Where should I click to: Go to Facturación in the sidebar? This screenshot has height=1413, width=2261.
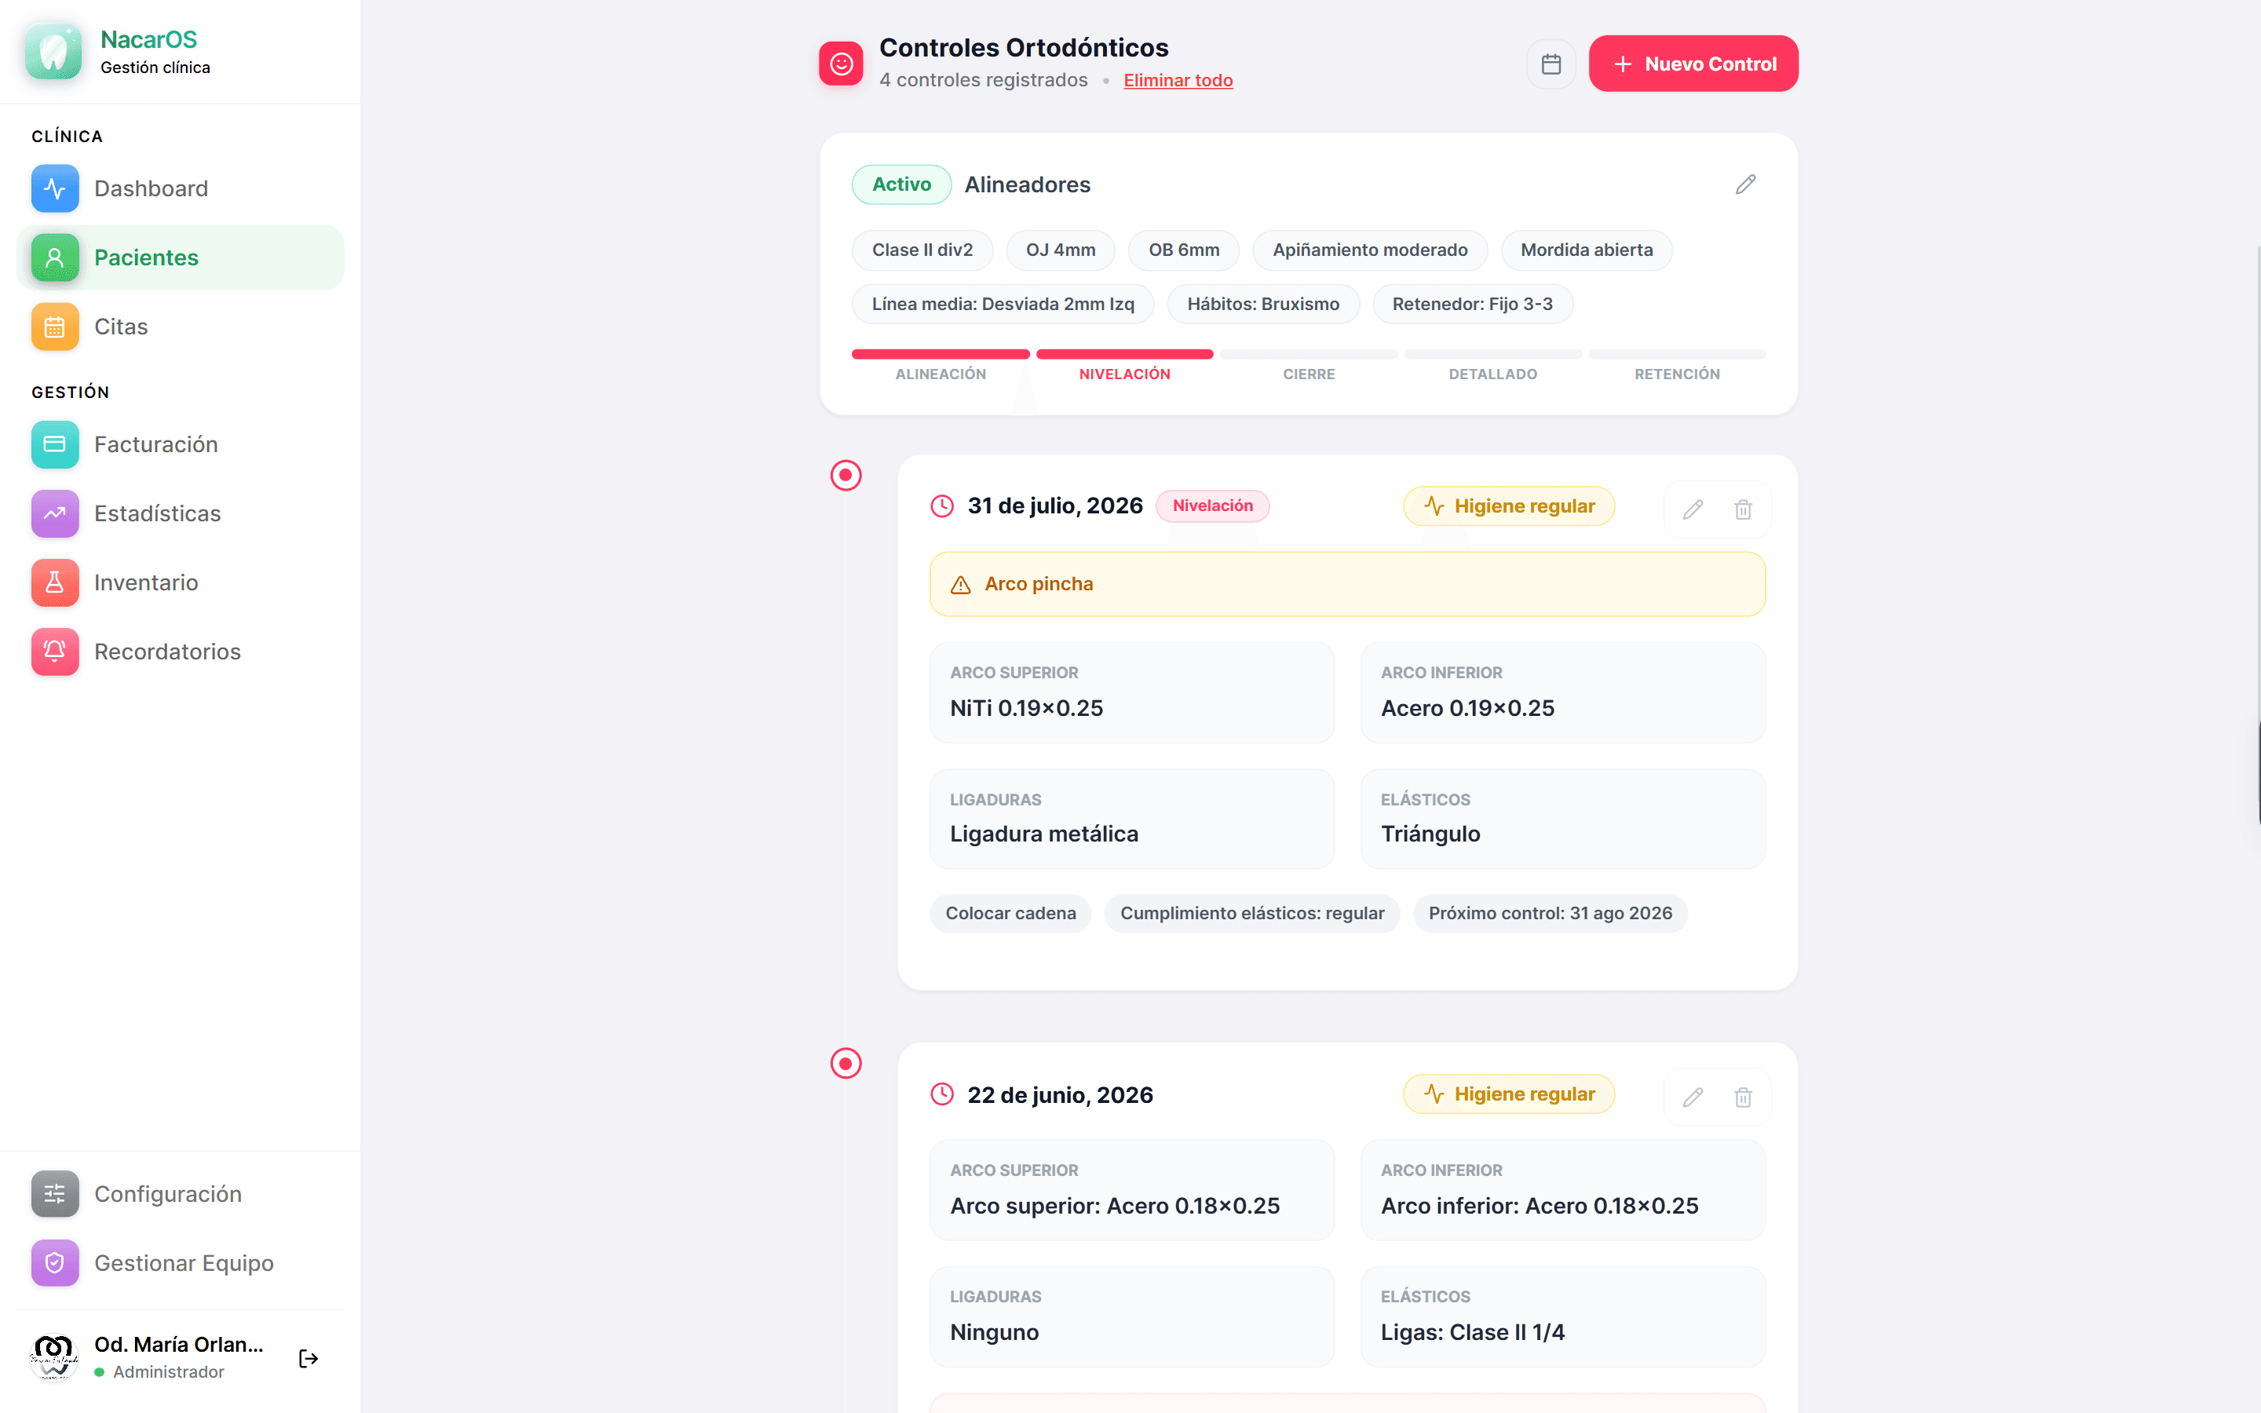pyautogui.click(x=181, y=445)
